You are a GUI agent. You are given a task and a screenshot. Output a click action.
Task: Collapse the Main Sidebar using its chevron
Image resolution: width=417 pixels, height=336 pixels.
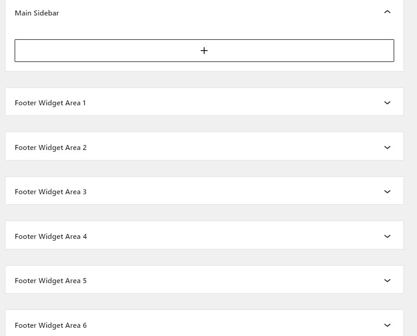(387, 12)
